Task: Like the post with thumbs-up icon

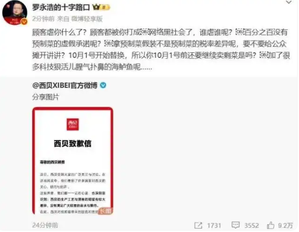Action: coord(270,225)
